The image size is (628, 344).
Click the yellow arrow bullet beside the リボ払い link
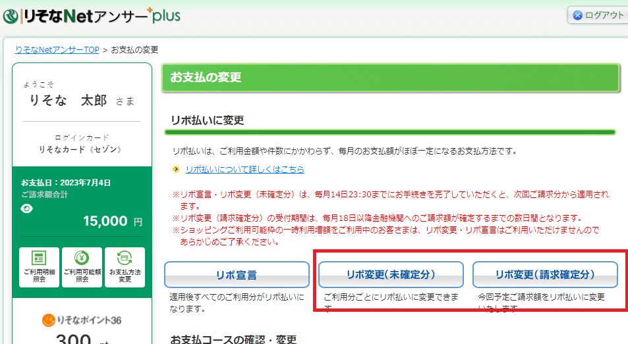[x=176, y=170]
